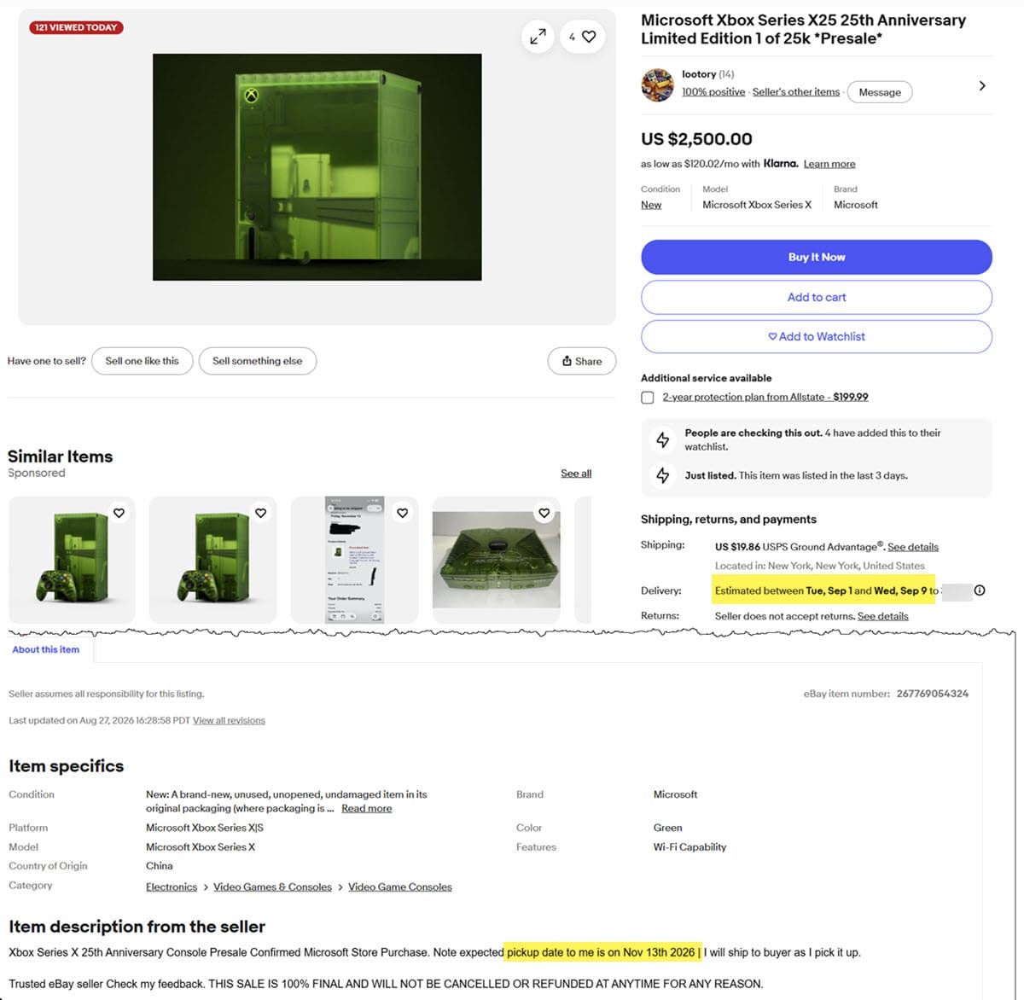Click the US $19.86 shipping cost text

pyautogui.click(x=737, y=547)
